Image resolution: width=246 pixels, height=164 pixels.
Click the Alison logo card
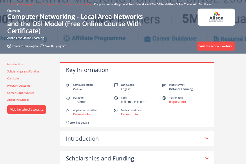(x=216, y=17)
